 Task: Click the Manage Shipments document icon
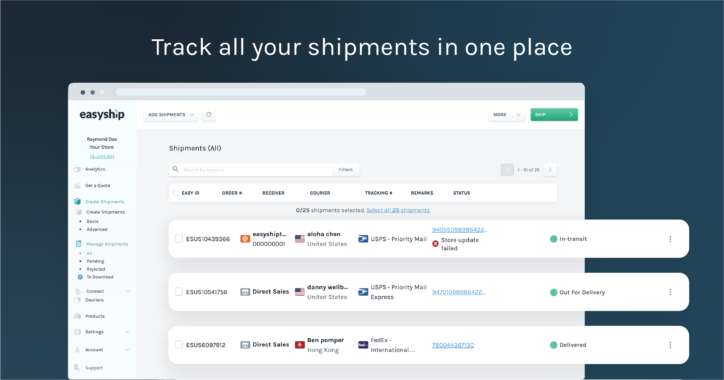coord(78,244)
